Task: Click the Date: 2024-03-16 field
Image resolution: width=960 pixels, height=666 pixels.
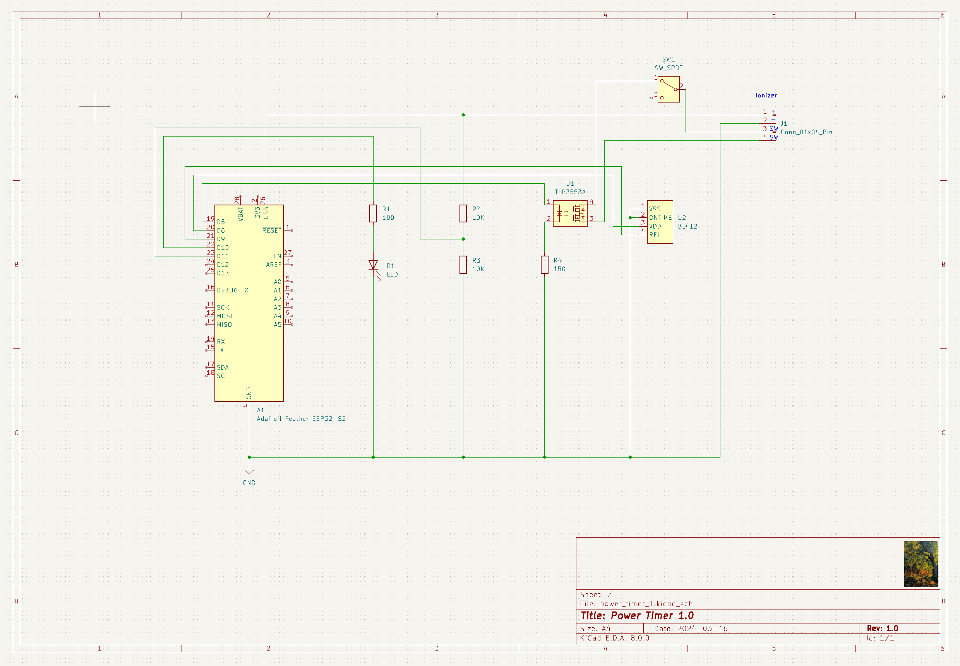Action: (691, 628)
